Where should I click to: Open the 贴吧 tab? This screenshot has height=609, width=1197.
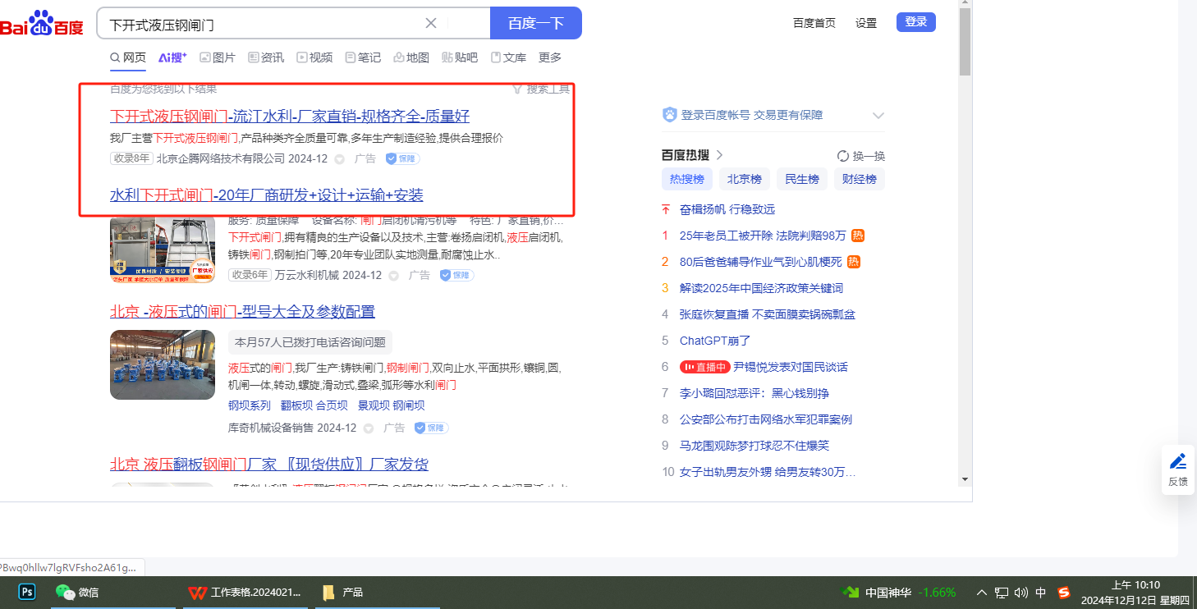(x=460, y=57)
